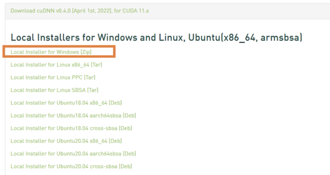330x175 pixels.
Task: Get Ubuntu18.04 x86_64 (Deb) local installer
Action: (x=66, y=103)
